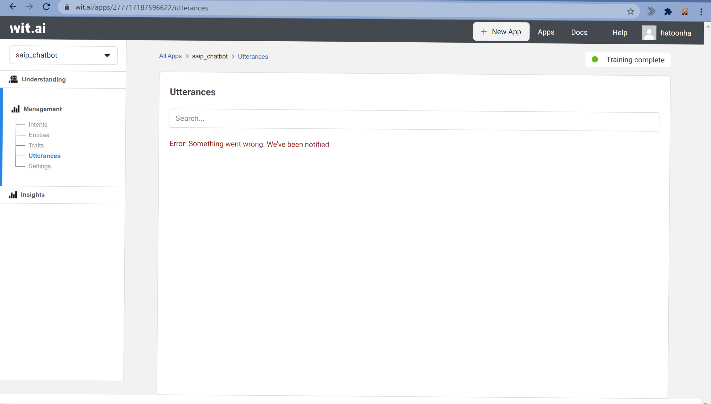
Task: Select the Management section heading
Action: 42,109
